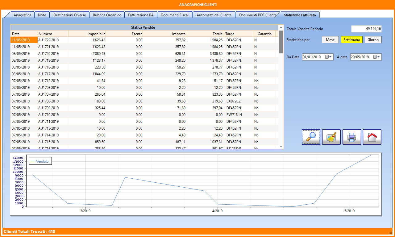Image resolution: width=395 pixels, height=237 pixels.
Task: Click the printer icon button
Action: [352, 137]
